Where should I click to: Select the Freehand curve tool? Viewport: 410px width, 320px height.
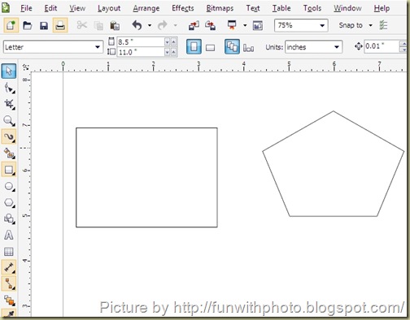[9, 136]
